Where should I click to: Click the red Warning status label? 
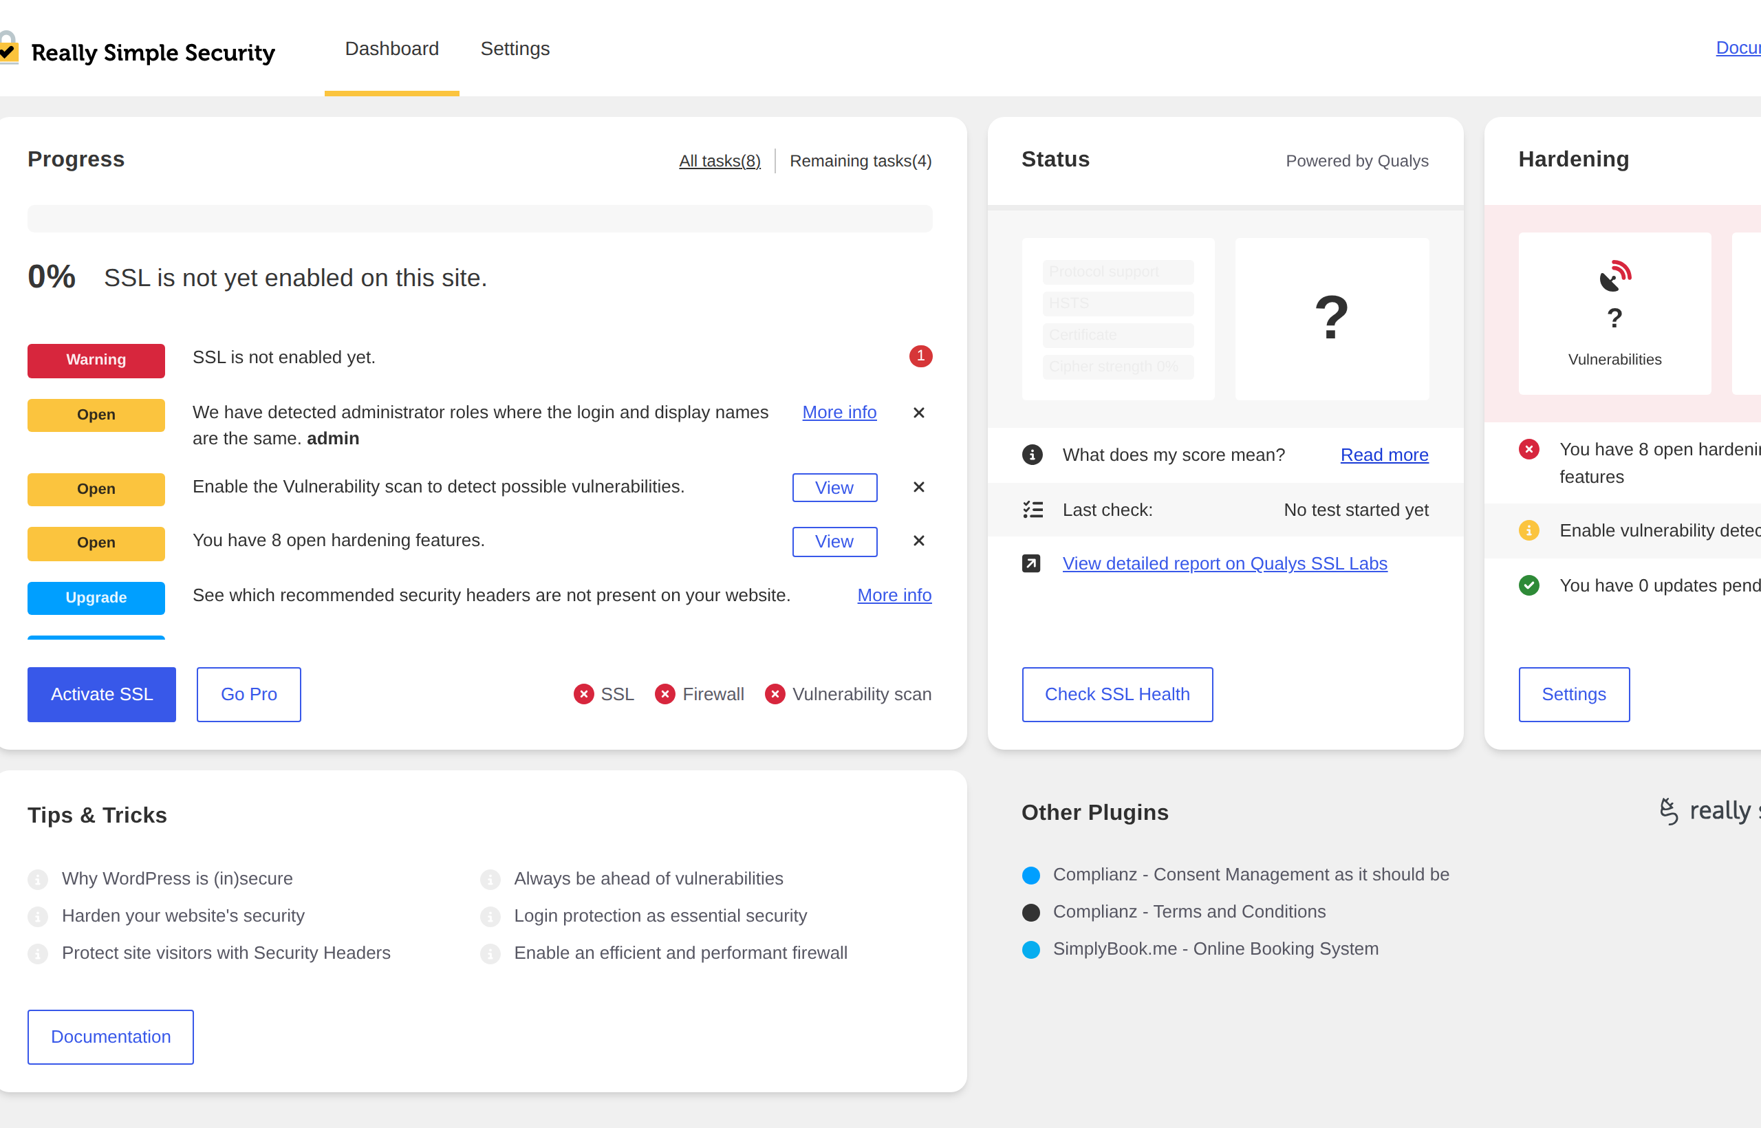click(96, 360)
